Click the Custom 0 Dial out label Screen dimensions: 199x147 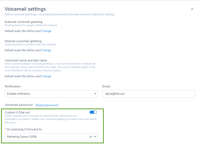17,112
